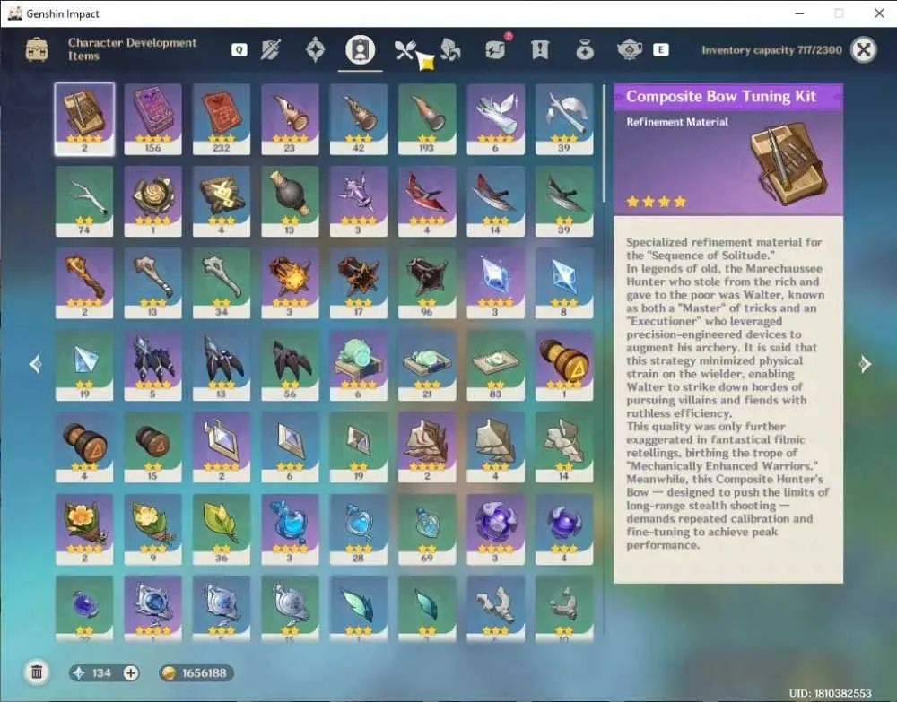Open the trash can discard mode

click(37, 672)
